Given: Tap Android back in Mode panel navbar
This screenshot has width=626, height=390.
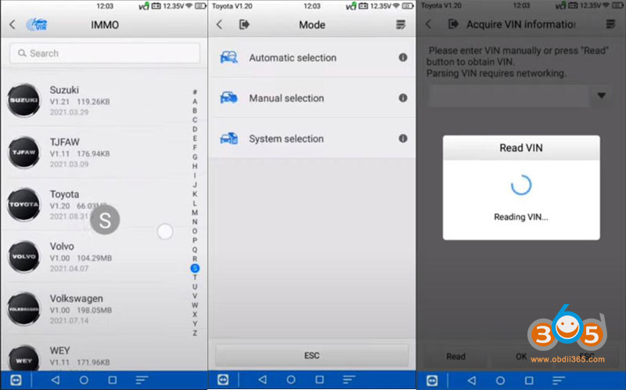Looking at the screenshot, I should (x=262, y=380).
